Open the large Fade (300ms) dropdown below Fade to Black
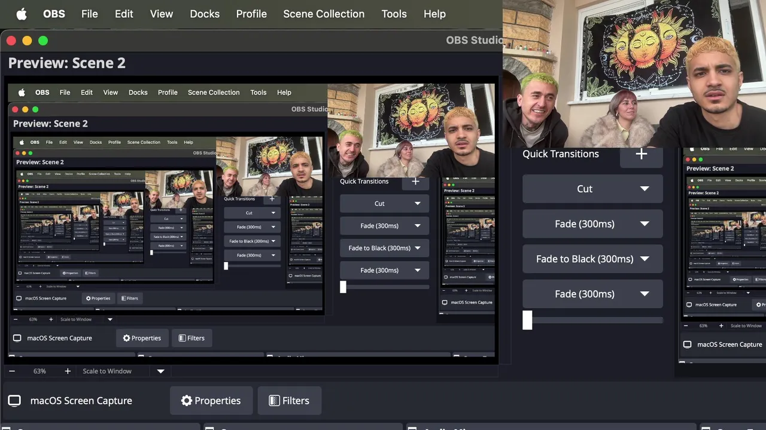Image resolution: width=766 pixels, height=430 pixels. (x=592, y=294)
